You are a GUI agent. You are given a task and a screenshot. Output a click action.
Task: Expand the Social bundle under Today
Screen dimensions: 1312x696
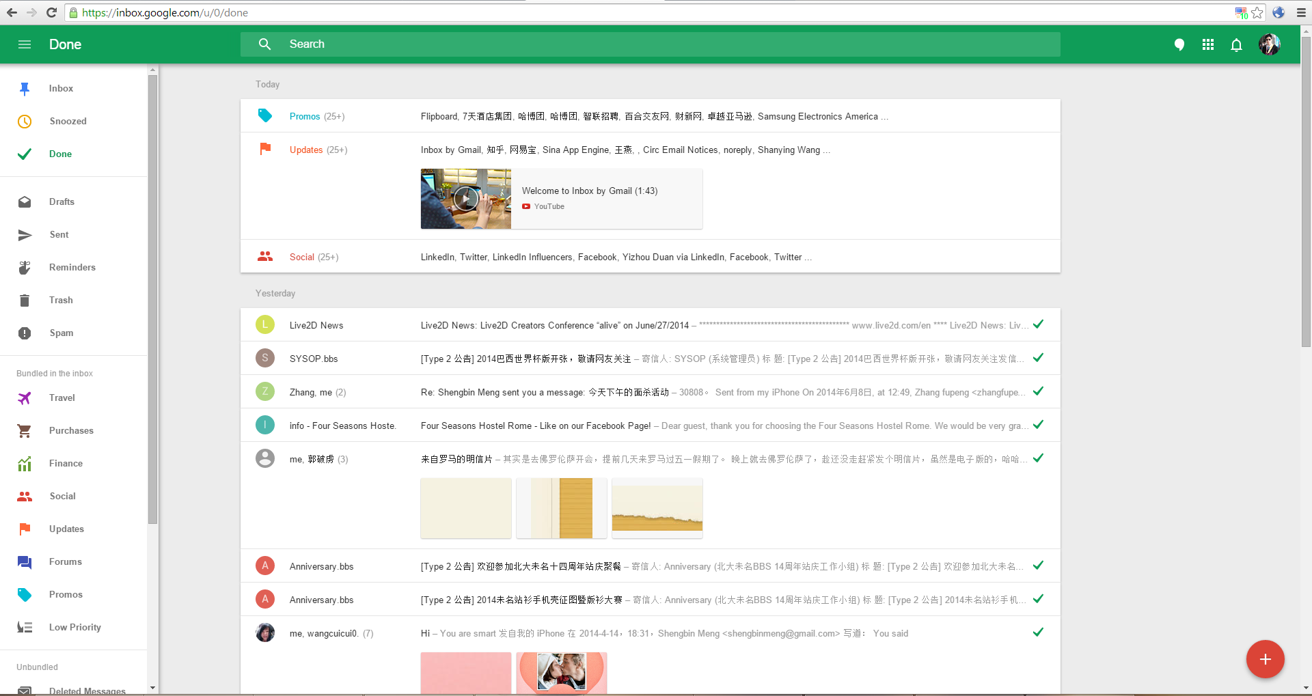point(651,257)
